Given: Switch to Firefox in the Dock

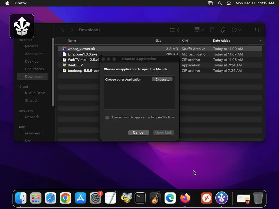Looking at the screenshot, I should click(185, 198).
